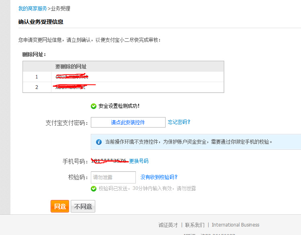
Task: Click the 没有收到校验码? link
Action: pyautogui.click(x=159, y=177)
